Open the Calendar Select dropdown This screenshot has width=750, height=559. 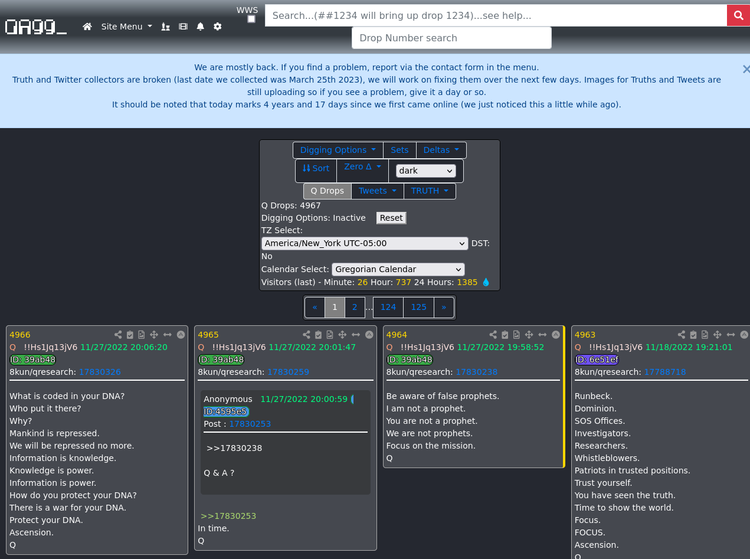click(x=398, y=269)
